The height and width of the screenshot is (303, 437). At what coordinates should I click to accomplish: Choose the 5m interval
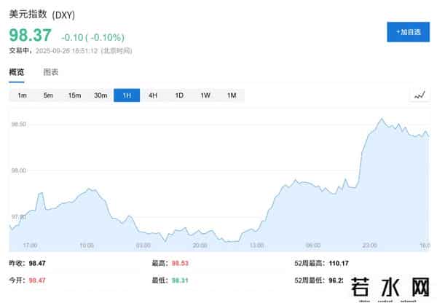(48, 95)
